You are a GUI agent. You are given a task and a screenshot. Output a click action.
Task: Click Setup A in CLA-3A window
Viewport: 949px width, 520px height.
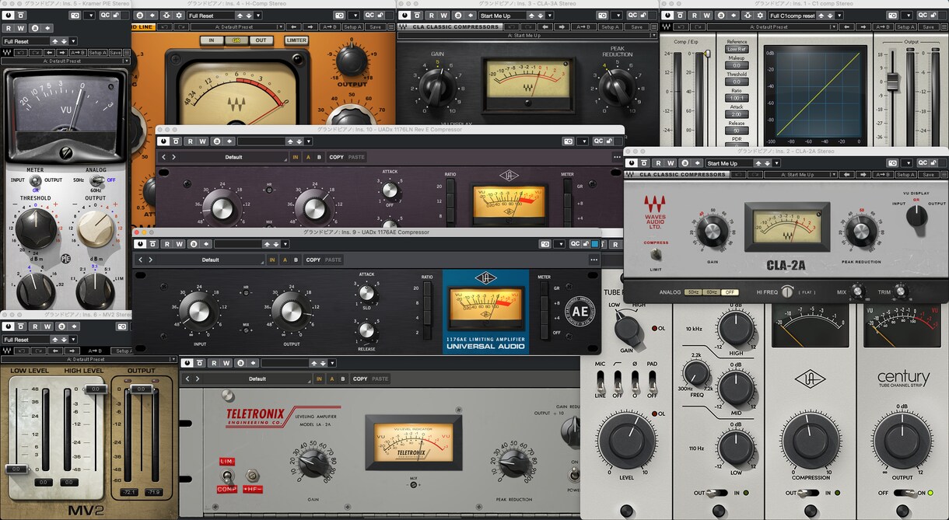[611, 26]
